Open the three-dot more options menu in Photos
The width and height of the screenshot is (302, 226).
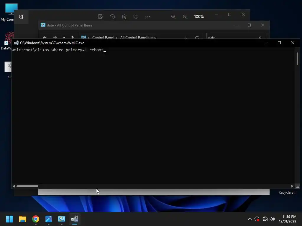[147, 17]
